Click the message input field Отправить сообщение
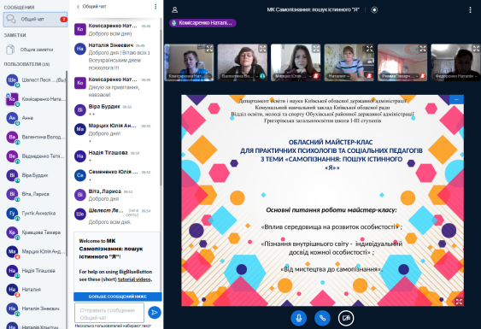 109,314
